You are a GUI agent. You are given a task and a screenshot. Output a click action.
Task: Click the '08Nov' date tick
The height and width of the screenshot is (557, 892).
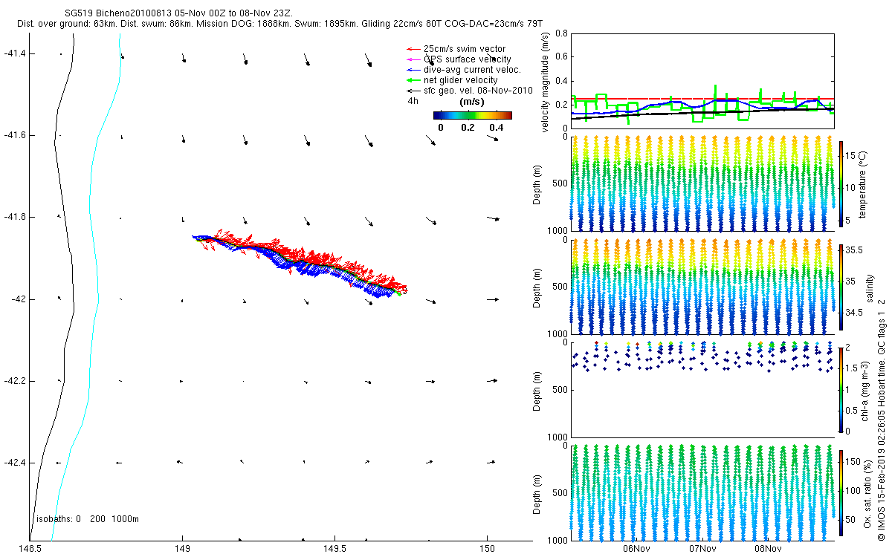768,549
